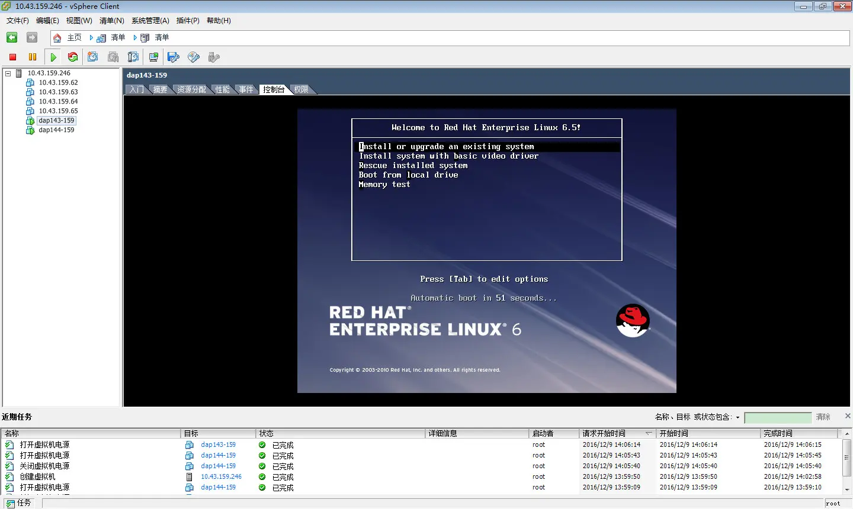Take a virtual machine snapshot
Screen dimensions: 853x509
point(93,57)
